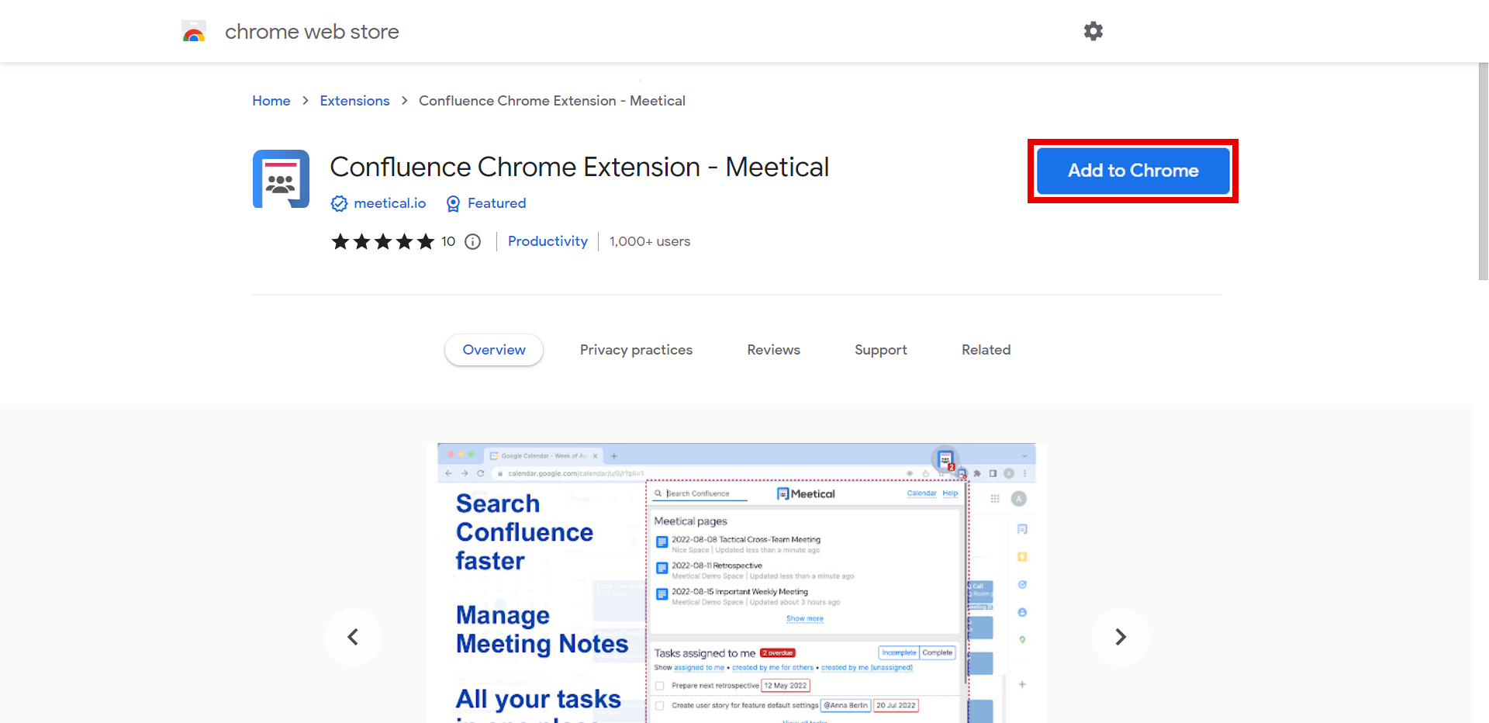Viewport: 1489px width, 723px height.
Task: Click the extension screenshot preview image
Action: [737, 583]
